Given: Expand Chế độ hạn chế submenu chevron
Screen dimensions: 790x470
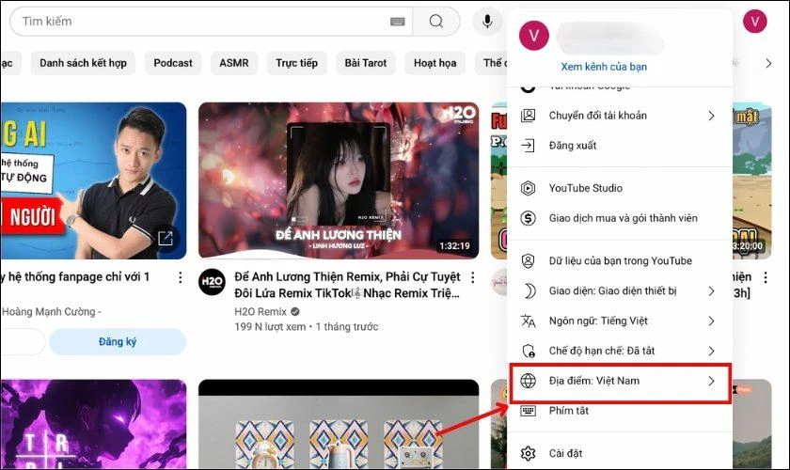Looking at the screenshot, I should (x=711, y=352).
